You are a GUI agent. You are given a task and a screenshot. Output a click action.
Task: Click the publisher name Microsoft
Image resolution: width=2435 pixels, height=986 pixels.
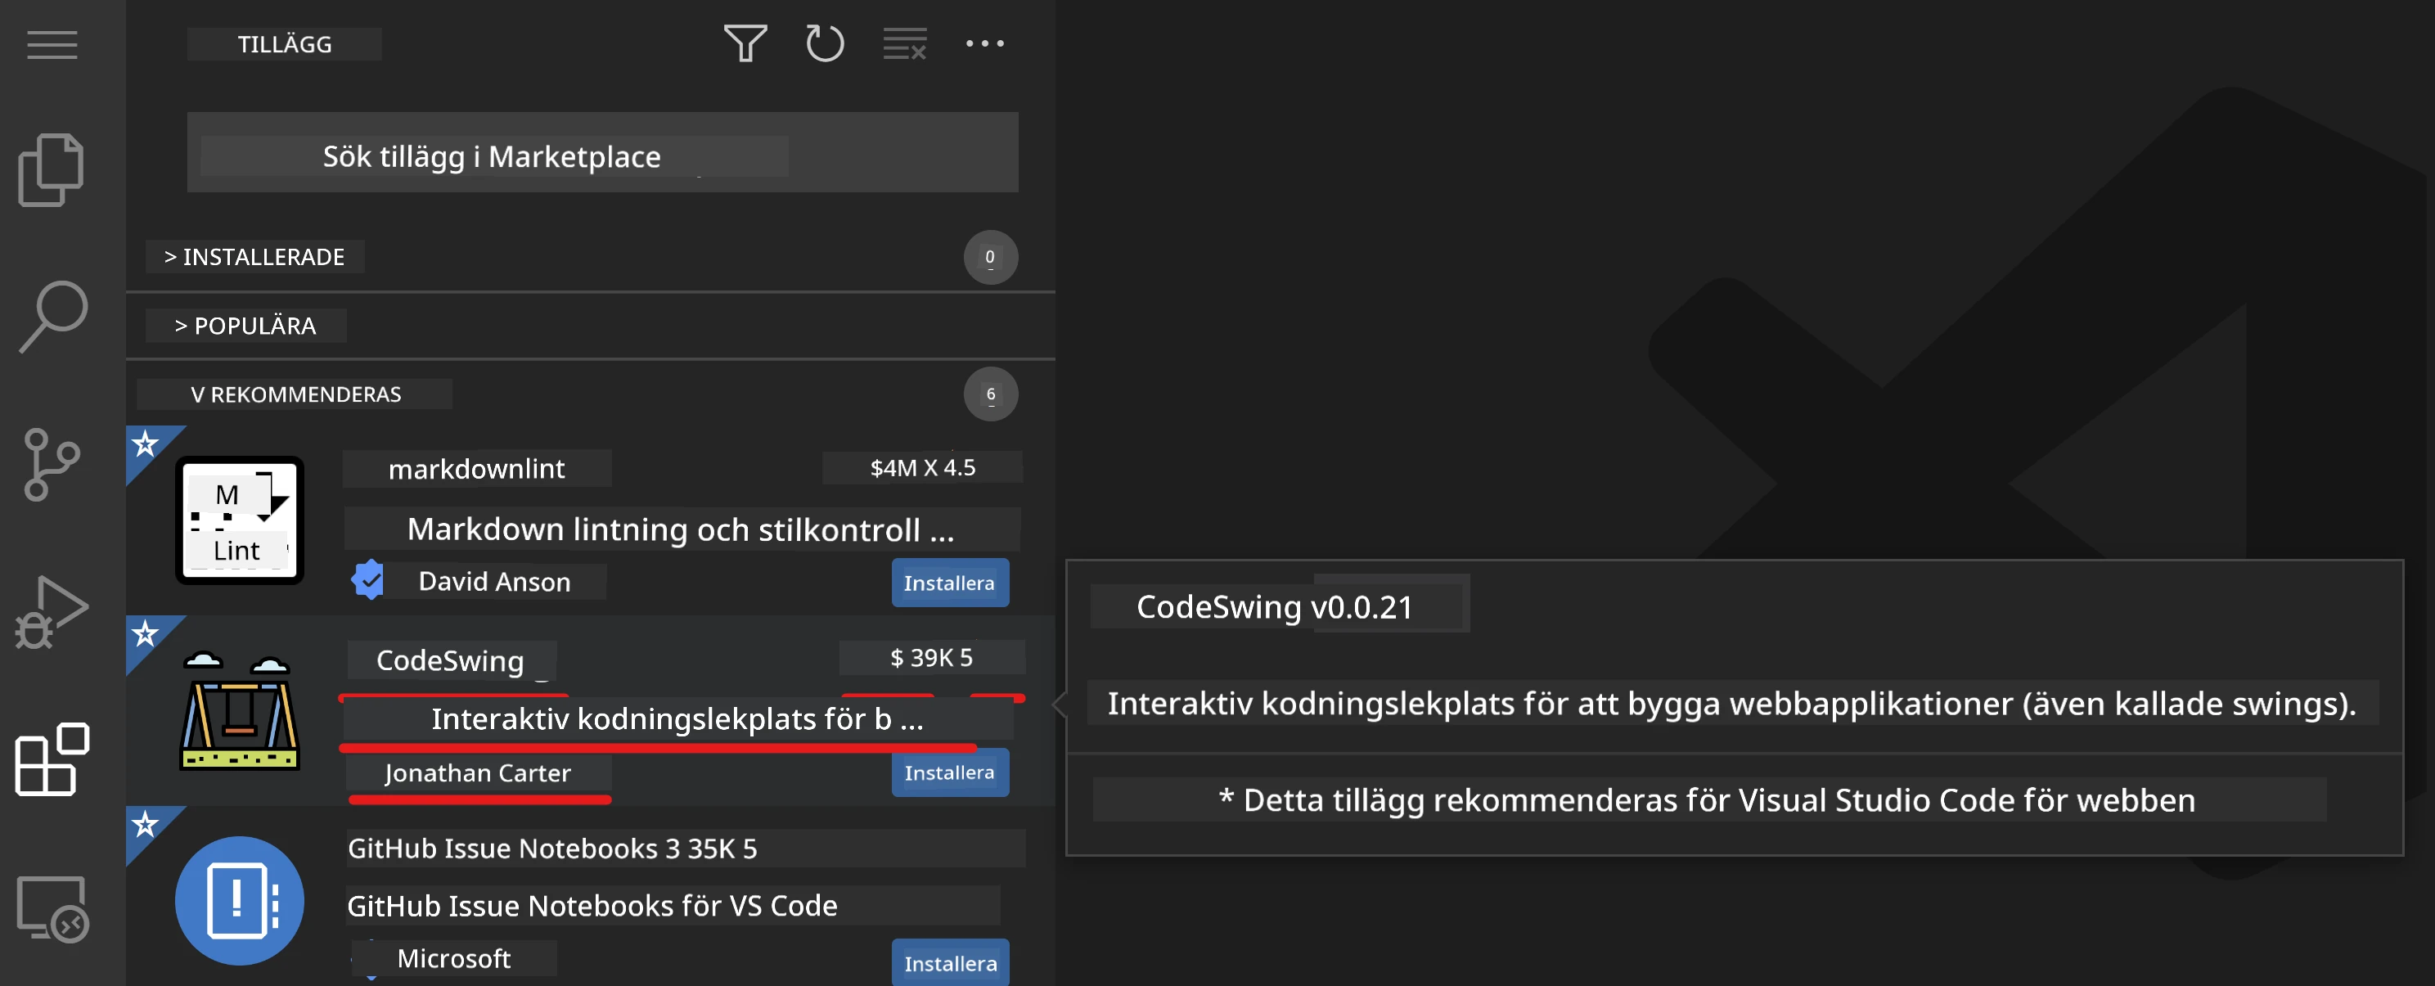(454, 958)
